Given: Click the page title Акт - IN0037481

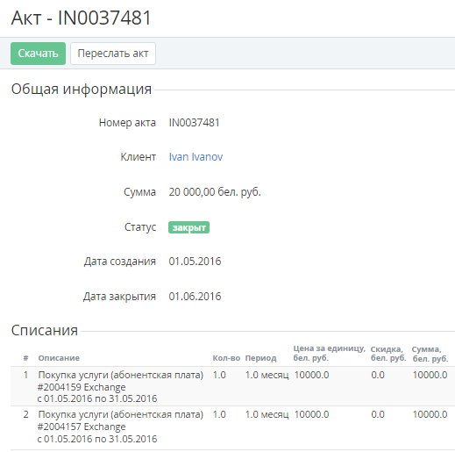Looking at the screenshot, I should pos(81,18).
